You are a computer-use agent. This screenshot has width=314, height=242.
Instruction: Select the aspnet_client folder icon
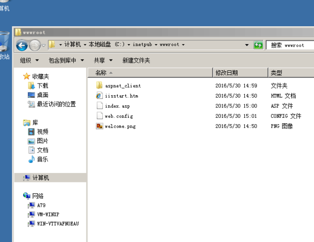point(100,85)
